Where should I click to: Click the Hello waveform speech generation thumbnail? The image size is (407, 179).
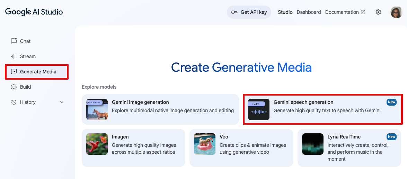[259, 109]
